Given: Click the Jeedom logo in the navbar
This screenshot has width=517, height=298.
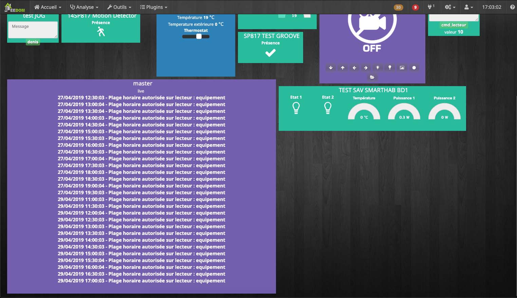Looking at the screenshot, I should (x=15, y=7).
